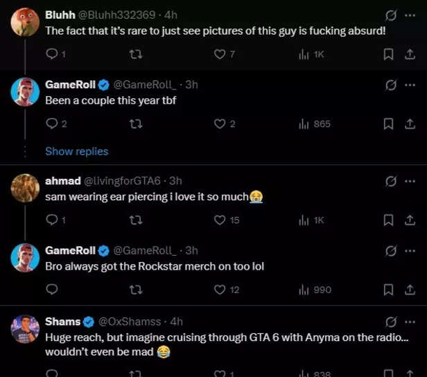This screenshot has height=377, width=427.
Task: Open ahmad's profile picture
Action: 25,188
